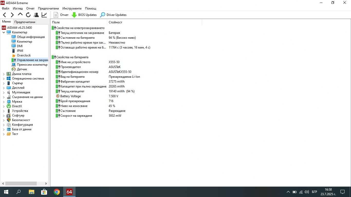
Task: Select the Свойства на електрозахранването group row
Action: [78, 28]
